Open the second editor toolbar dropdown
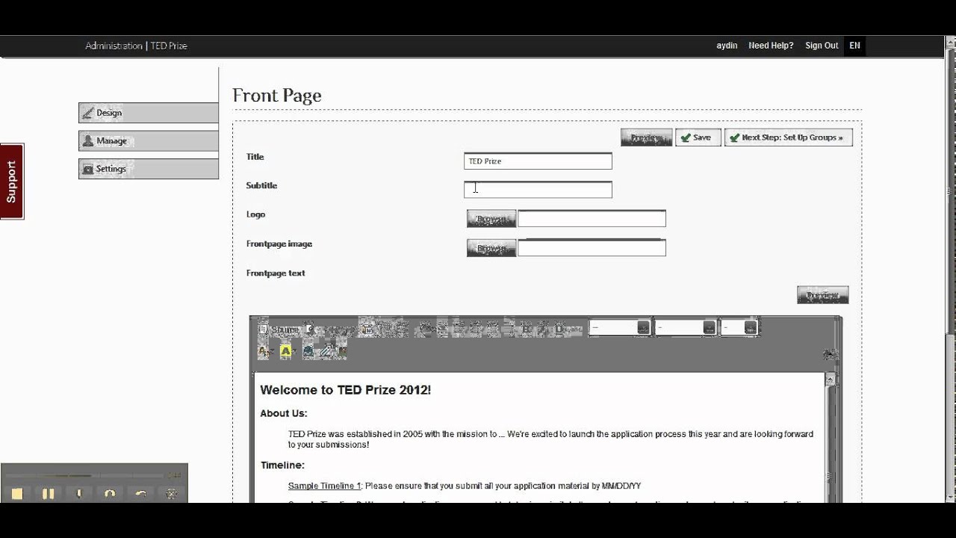The width and height of the screenshot is (956, 538). click(686, 327)
